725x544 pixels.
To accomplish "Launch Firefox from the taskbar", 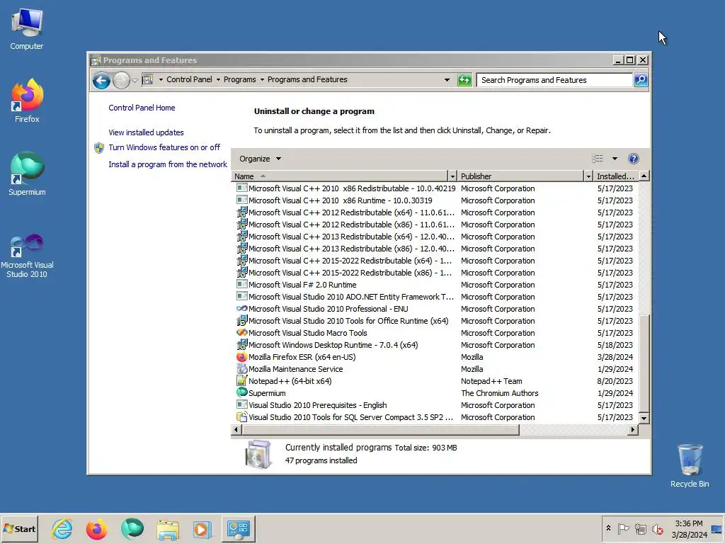I will point(96,529).
